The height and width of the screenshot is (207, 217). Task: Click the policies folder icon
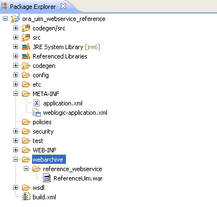click(x=26, y=122)
